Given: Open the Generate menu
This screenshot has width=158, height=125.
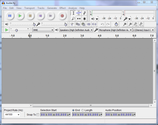Looking at the screenshot, I should pos(52,8).
